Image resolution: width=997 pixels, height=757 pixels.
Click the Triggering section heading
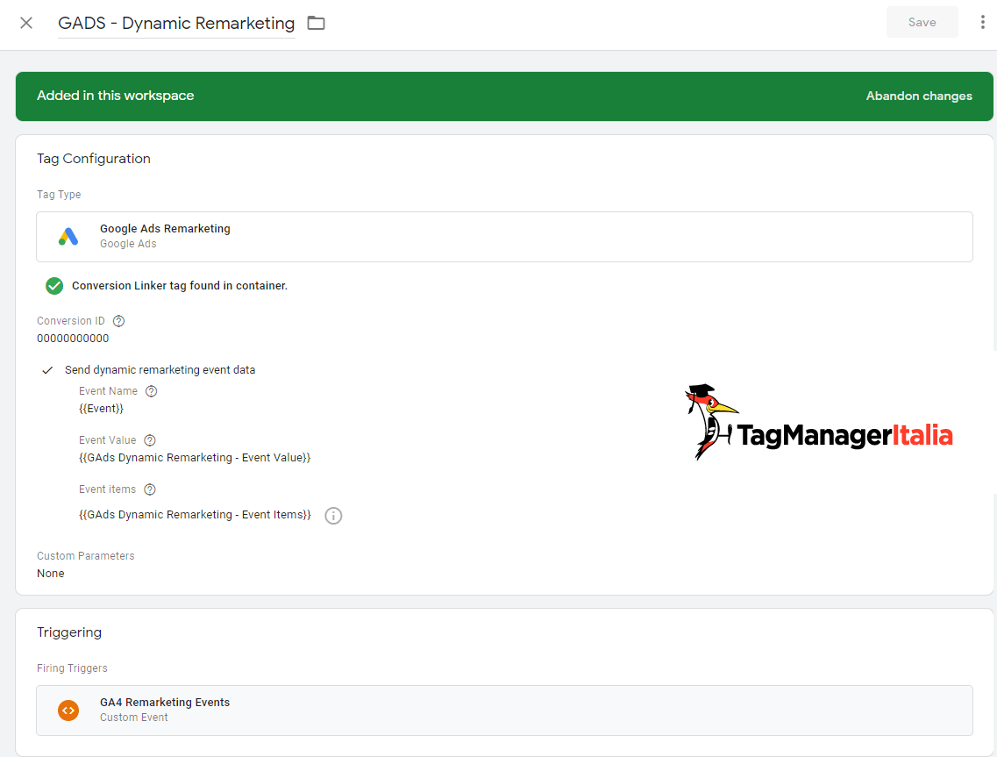coord(69,632)
